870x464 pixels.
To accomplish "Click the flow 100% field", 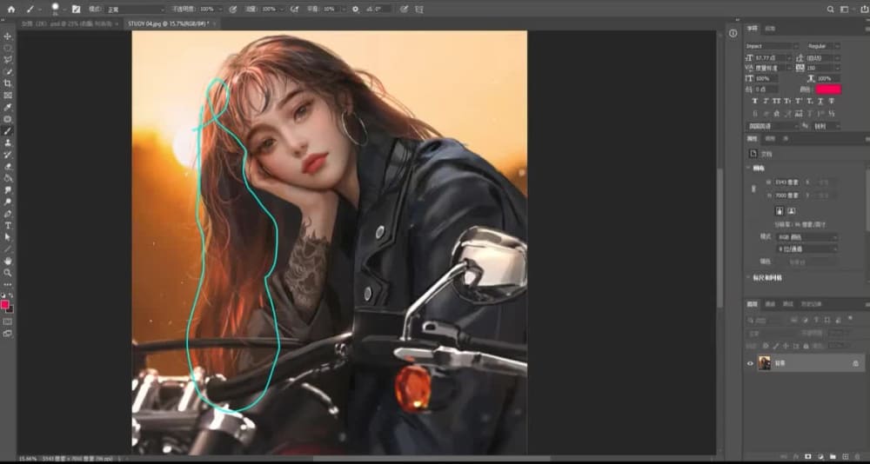I will pyautogui.click(x=269, y=10).
